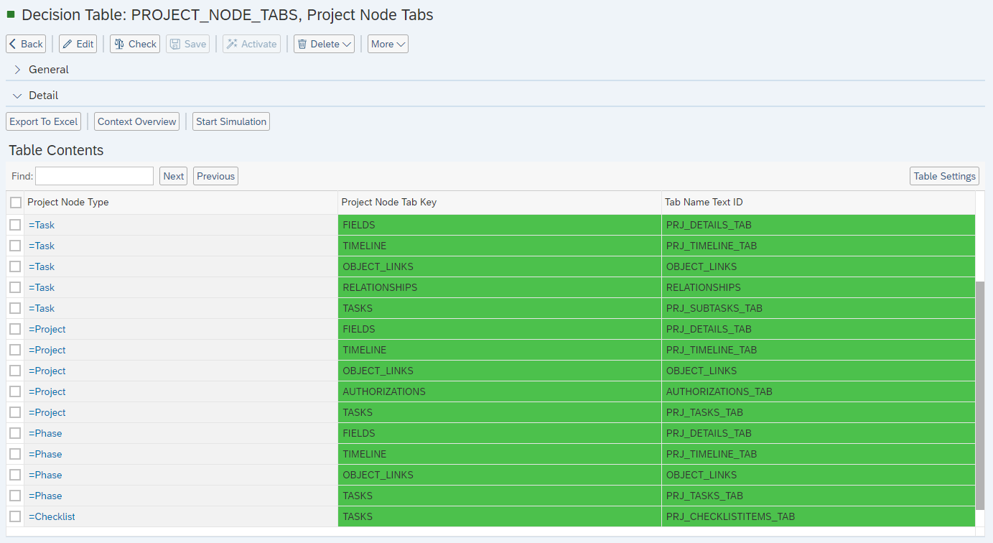Viewport: 993px width, 543px height.
Task: Sort by Project Node Tab Key column header
Action: (388, 202)
